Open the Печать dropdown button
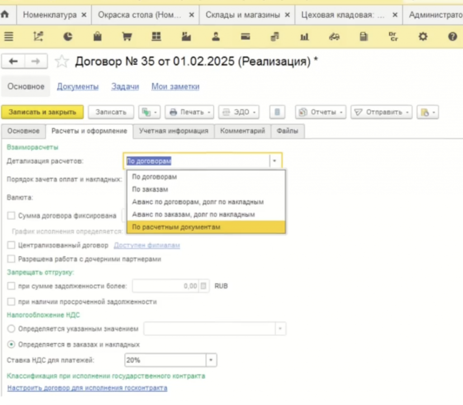 coord(189,112)
